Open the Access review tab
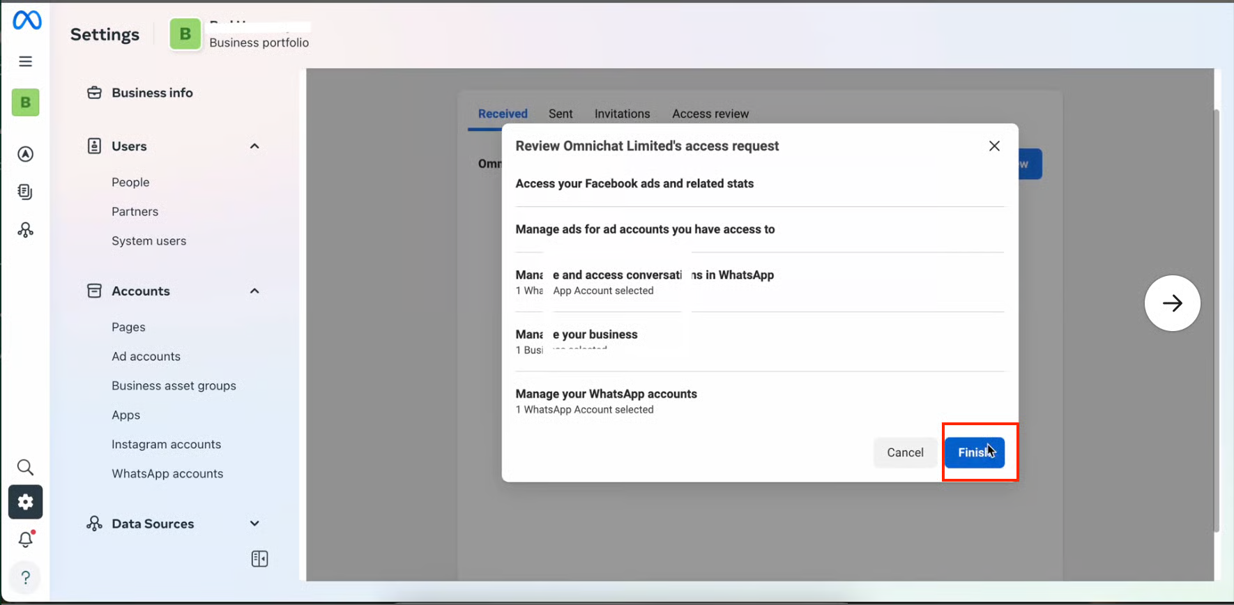The width and height of the screenshot is (1234, 605). click(x=710, y=114)
